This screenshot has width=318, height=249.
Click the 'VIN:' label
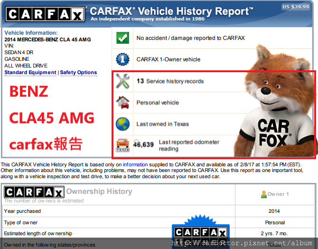pos(9,46)
